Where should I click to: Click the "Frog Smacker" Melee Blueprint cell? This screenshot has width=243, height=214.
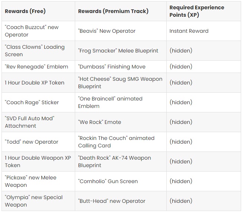121,51
